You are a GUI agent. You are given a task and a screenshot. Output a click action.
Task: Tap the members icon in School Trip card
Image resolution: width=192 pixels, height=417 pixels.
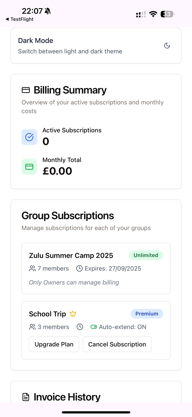click(32, 327)
